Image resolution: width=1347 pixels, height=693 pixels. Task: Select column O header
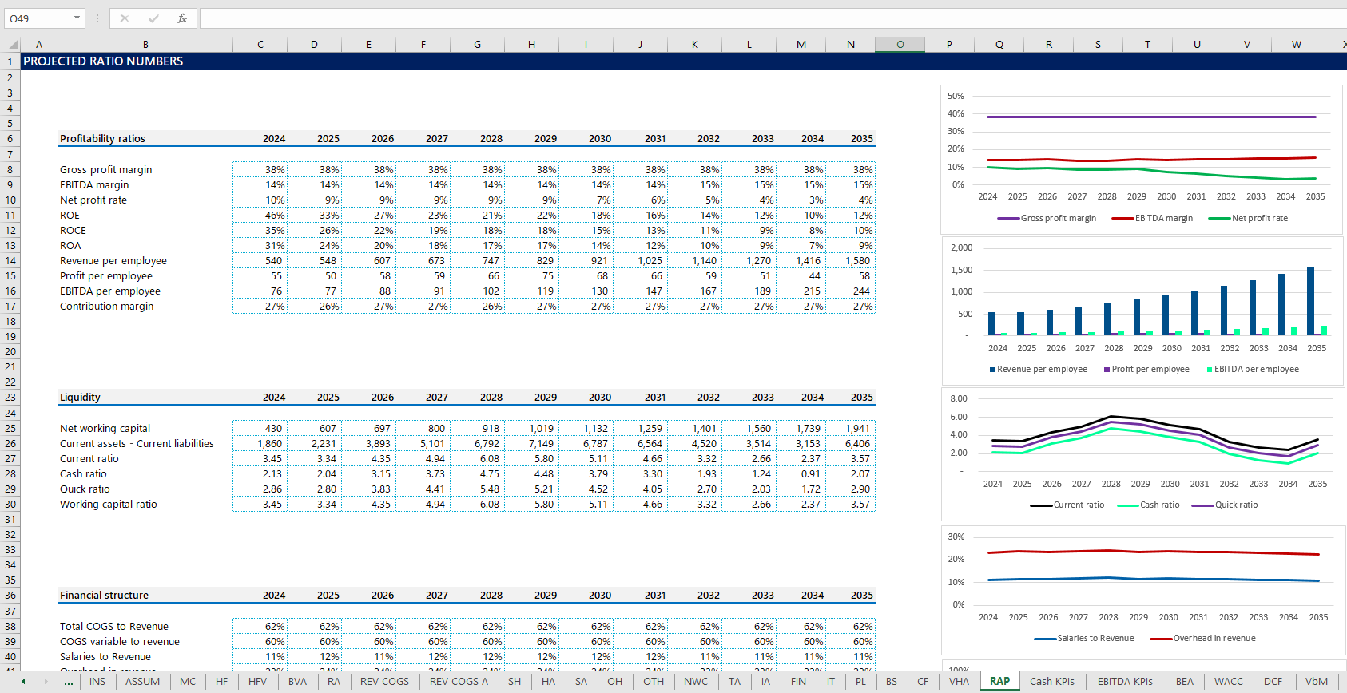coord(900,45)
